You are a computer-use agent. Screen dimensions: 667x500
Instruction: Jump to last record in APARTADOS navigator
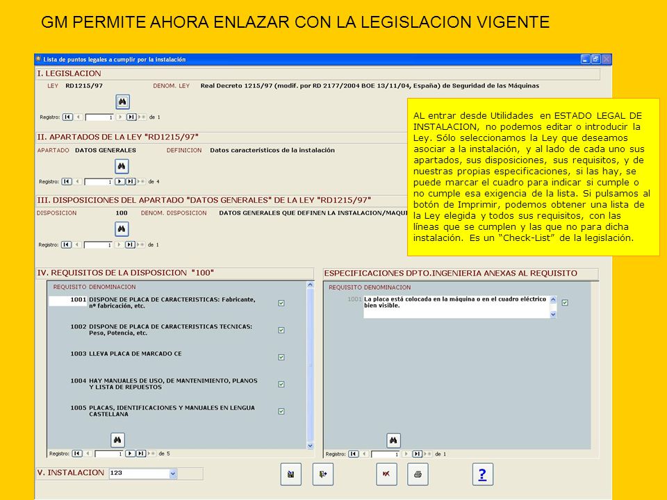pyautogui.click(x=131, y=181)
